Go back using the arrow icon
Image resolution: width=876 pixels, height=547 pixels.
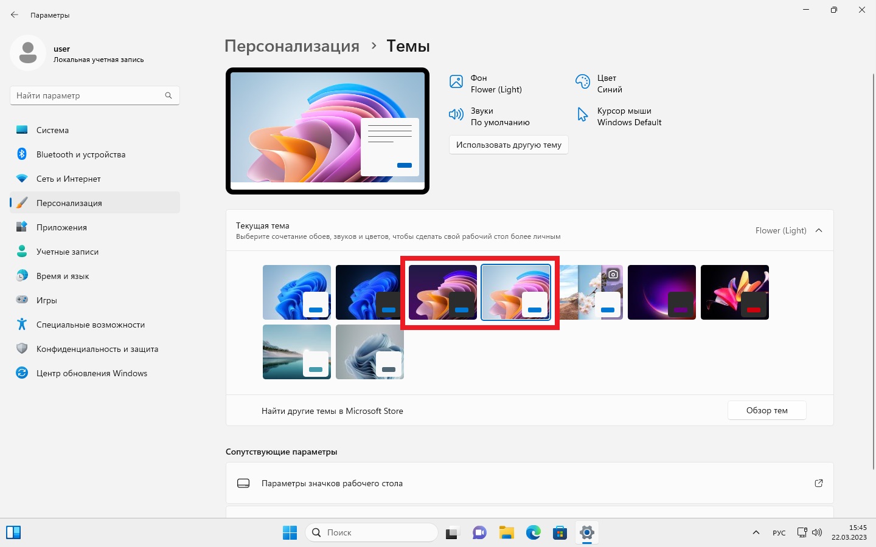click(x=15, y=15)
